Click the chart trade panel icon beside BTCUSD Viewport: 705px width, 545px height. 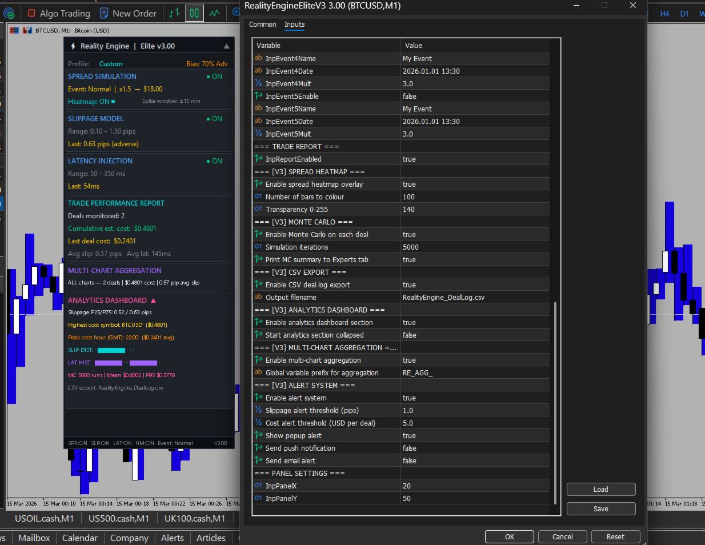27,30
